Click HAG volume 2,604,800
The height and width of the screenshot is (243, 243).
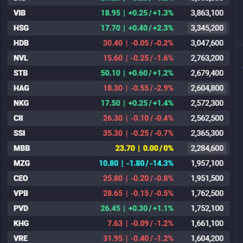[207, 88]
